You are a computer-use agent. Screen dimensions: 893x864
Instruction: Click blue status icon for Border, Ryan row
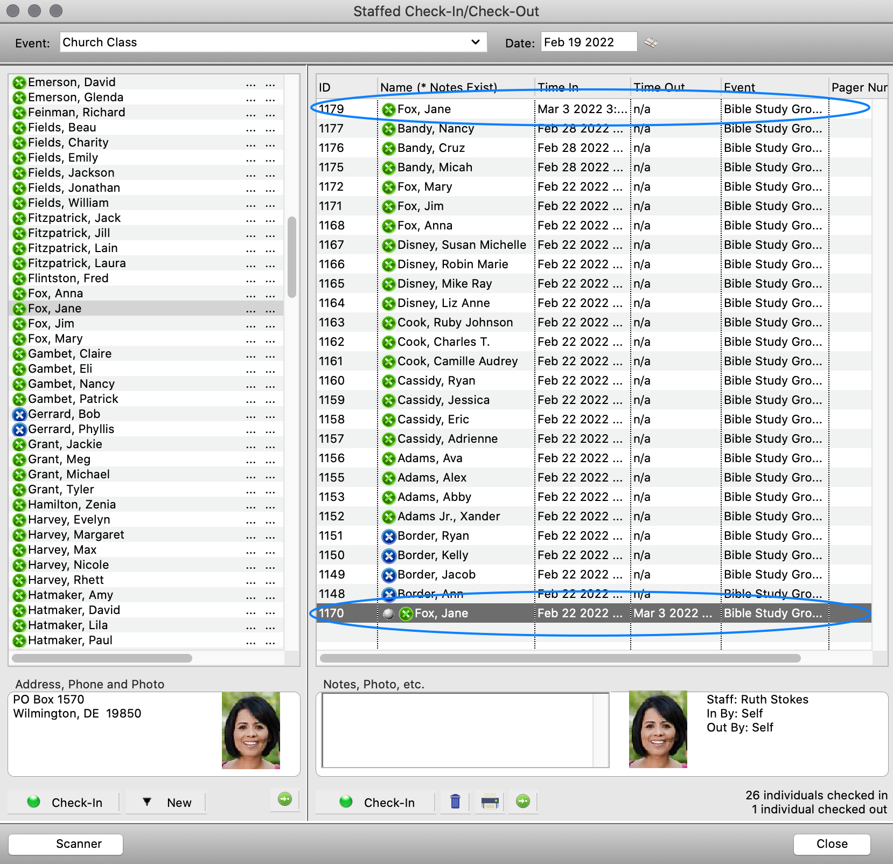tap(388, 536)
